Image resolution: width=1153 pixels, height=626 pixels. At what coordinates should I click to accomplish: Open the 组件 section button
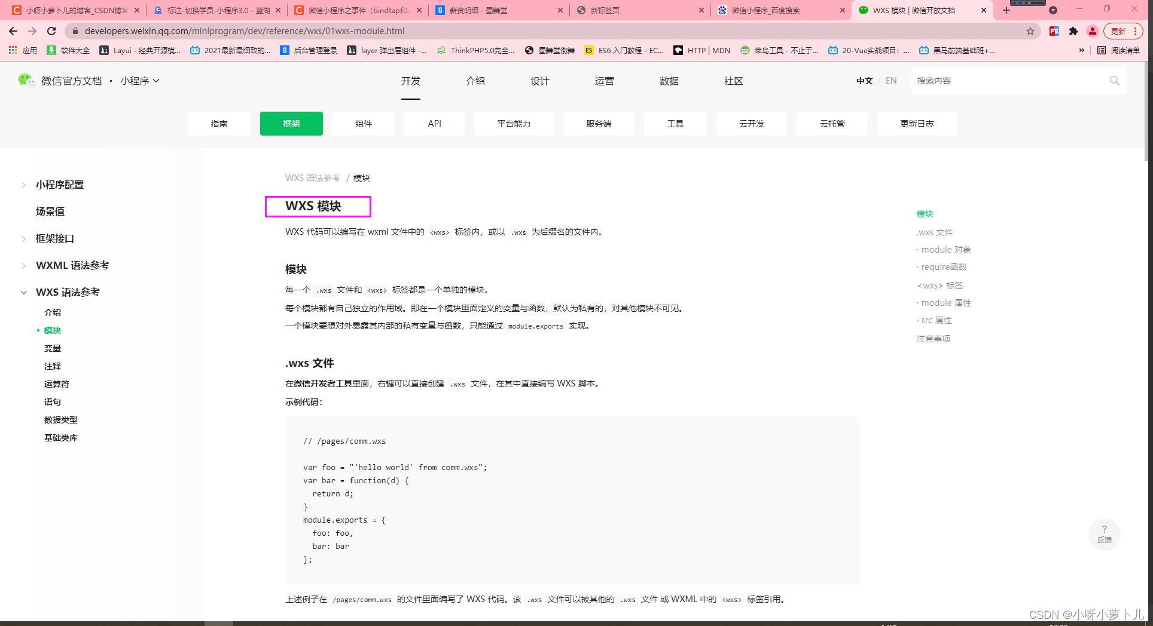click(364, 124)
